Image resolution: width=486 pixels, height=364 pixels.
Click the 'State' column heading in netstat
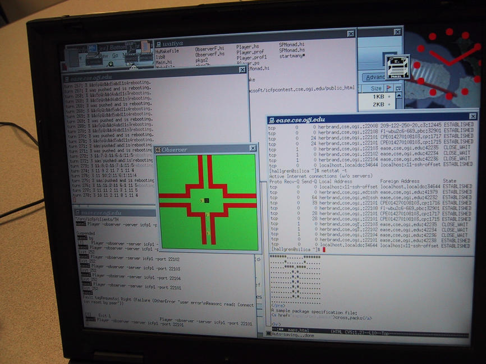point(450,181)
